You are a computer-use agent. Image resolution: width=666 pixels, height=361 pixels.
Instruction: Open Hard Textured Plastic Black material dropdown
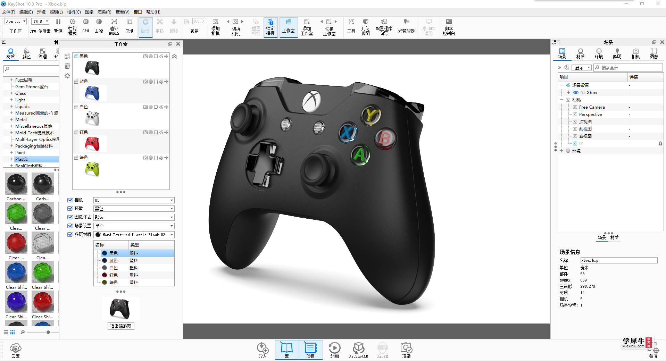(134, 235)
